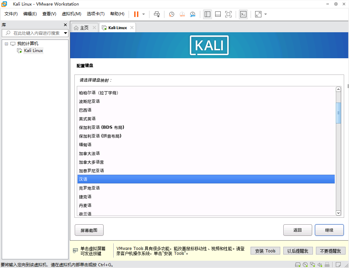Open the snapshot manager
Image resolution: width=349 pixels, height=268 pixels.
coord(193,14)
